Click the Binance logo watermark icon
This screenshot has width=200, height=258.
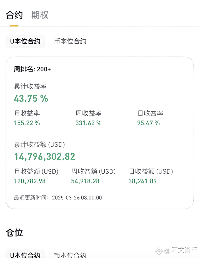click(159, 251)
